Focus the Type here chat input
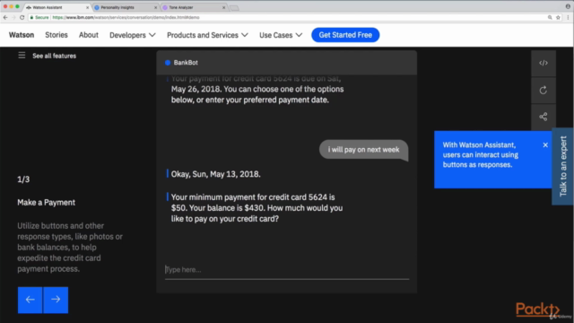 [287, 270]
